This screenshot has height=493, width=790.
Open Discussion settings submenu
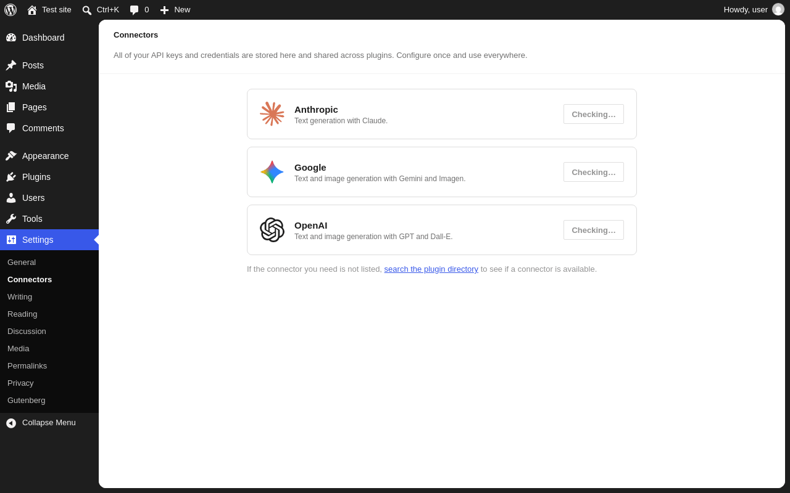(x=27, y=331)
